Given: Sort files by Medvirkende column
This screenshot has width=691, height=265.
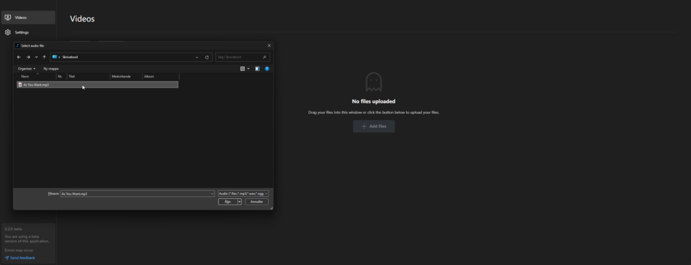Looking at the screenshot, I should 126,77.
